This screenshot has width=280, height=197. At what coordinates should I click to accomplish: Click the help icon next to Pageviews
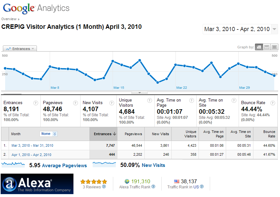(76, 103)
